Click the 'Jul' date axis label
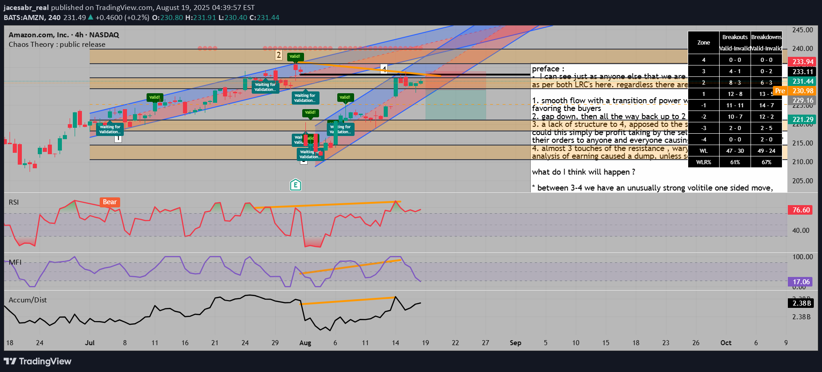Image resolution: width=822 pixels, height=372 pixels. (x=90, y=343)
